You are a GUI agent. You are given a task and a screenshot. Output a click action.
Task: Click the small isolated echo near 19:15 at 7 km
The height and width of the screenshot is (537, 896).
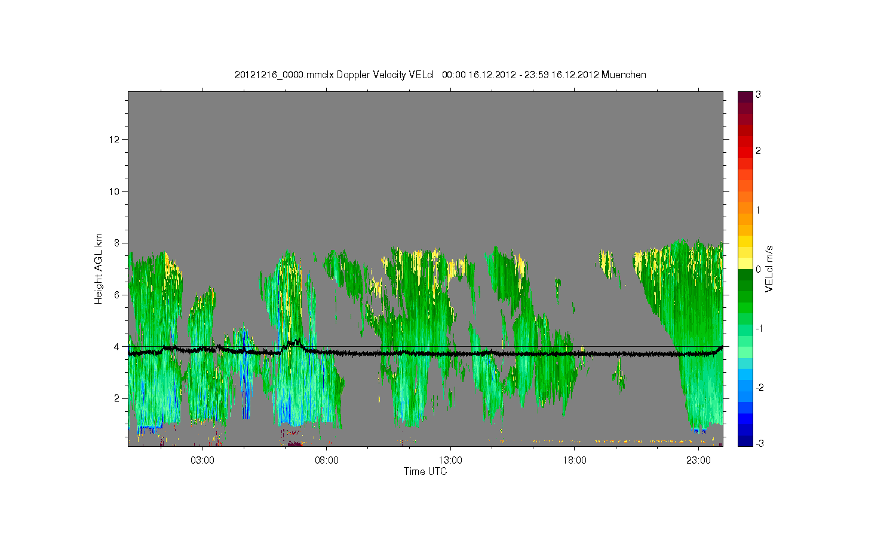pos(607,264)
